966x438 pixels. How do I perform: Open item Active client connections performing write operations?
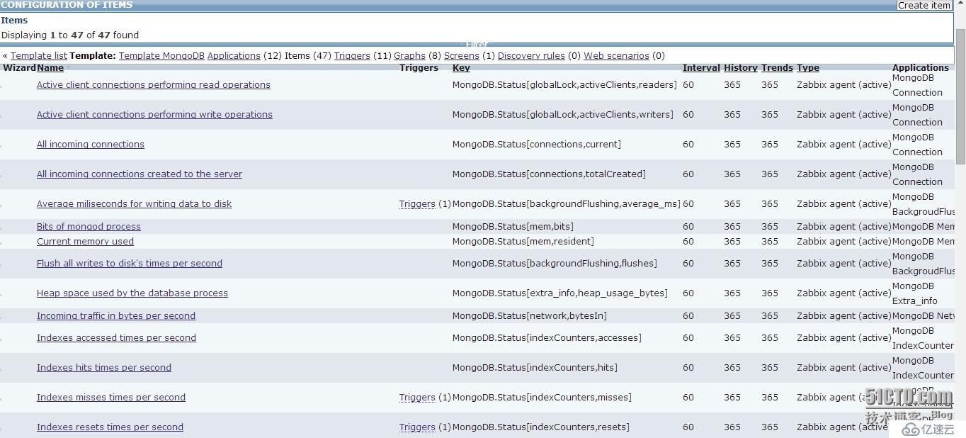click(x=154, y=114)
